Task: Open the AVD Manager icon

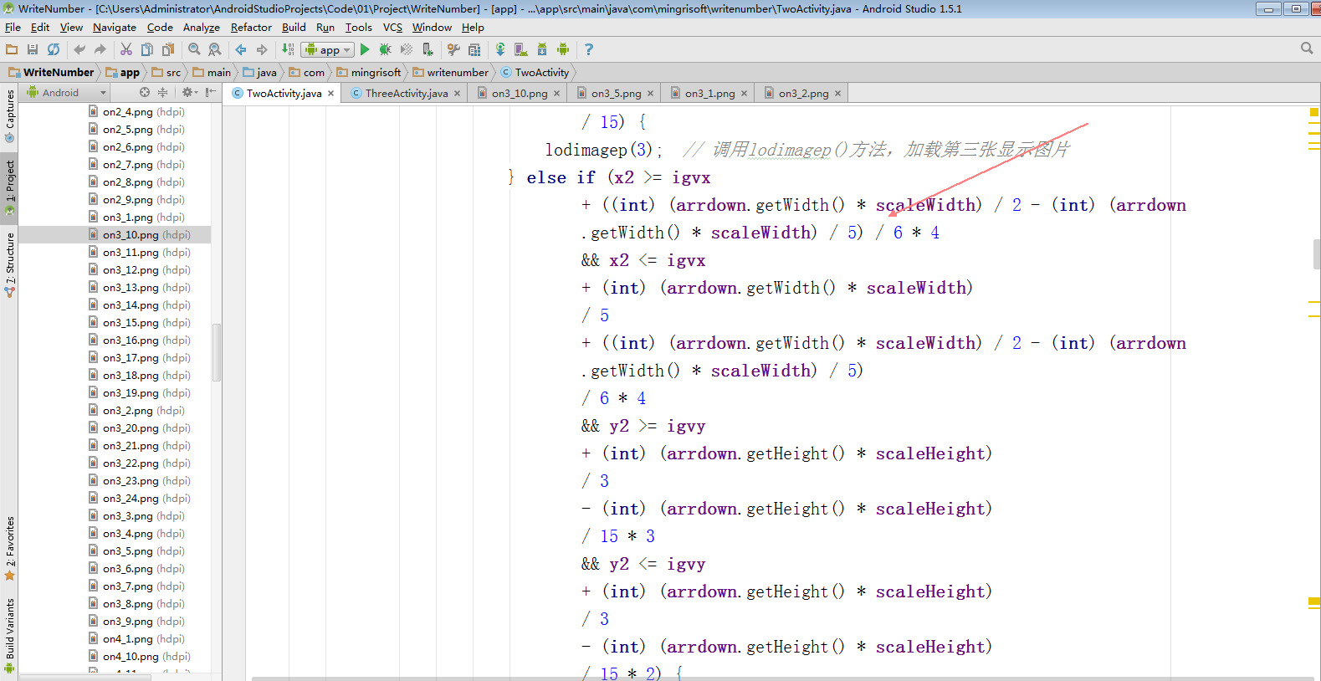Action: (x=521, y=49)
